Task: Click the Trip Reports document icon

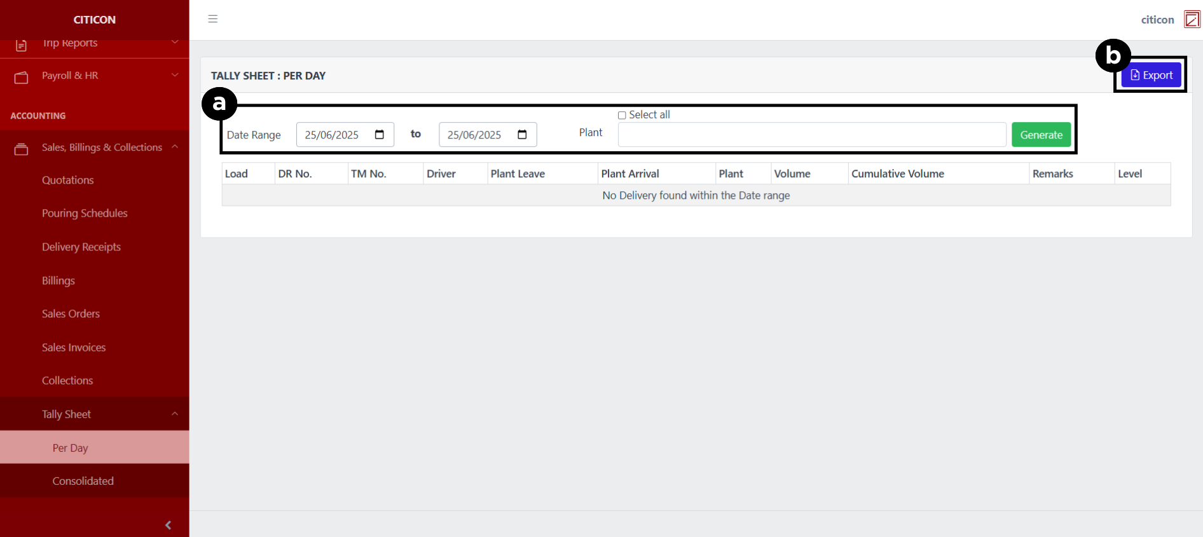Action: pos(21,45)
